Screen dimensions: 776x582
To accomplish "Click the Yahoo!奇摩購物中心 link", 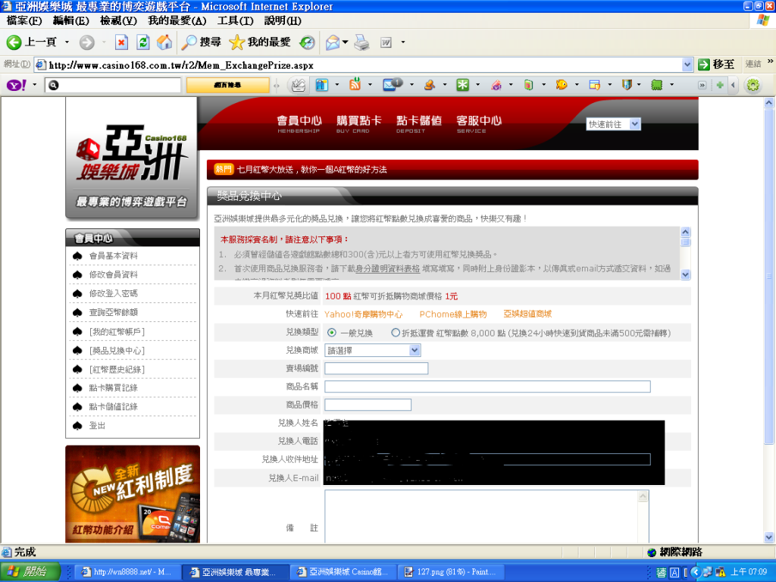I will (x=363, y=314).
